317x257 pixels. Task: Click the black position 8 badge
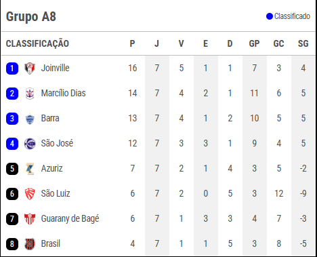coord(12,244)
